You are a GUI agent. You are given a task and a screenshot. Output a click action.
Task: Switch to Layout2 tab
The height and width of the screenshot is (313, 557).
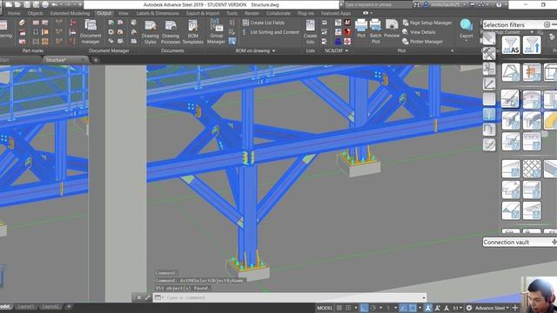click(50, 306)
